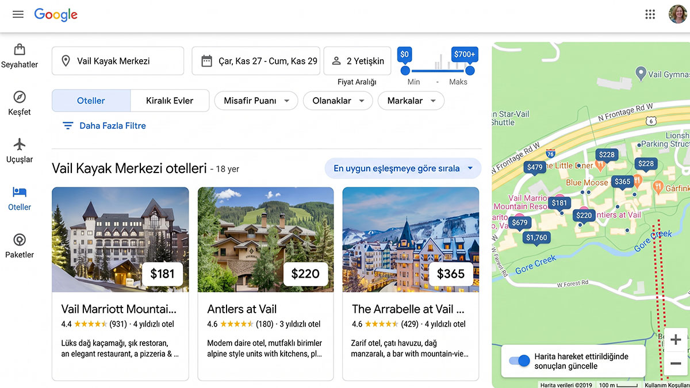Image resolution: width=690 pixels, height=388 pixels.
Task: Click the Garfinkel's restaurant map marker
Action: (658, 187)
